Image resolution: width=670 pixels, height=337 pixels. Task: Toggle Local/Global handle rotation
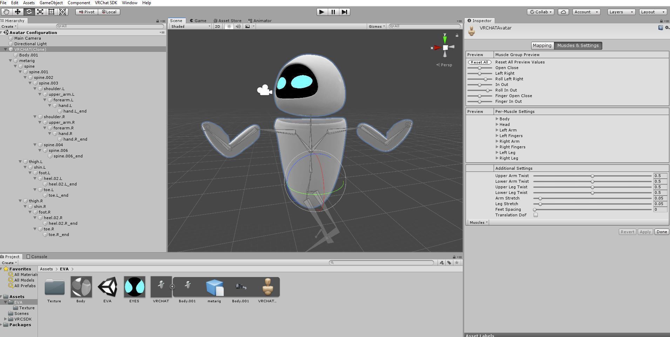[x=109, y=12]
